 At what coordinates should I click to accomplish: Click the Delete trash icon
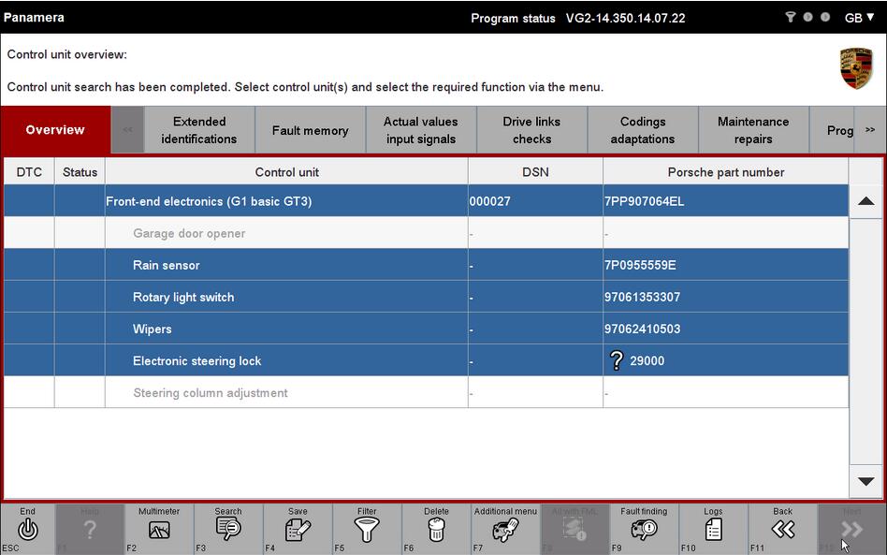coord(436,530)
